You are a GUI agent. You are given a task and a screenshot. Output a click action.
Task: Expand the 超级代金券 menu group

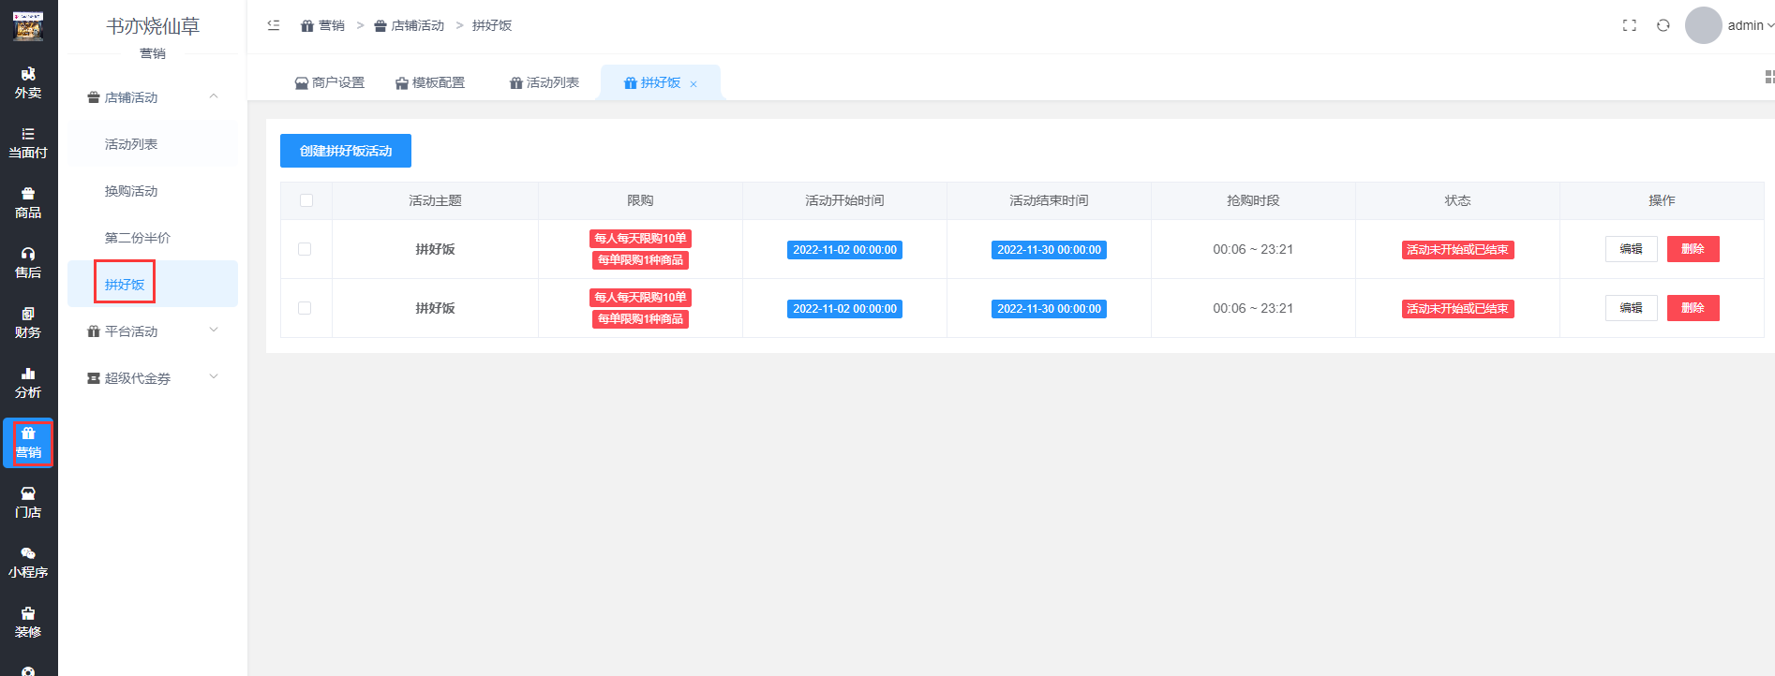click(153, 378)
